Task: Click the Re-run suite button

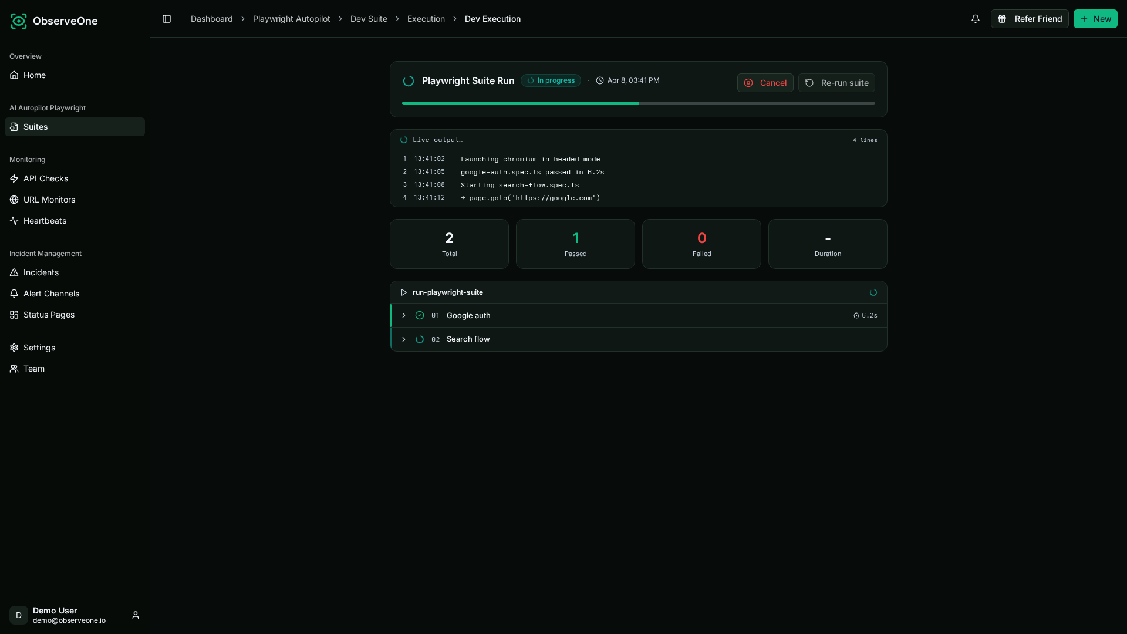Action: (x=836, y=83)
